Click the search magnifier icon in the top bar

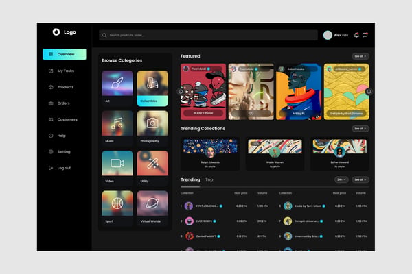click(x=104, y=35)
